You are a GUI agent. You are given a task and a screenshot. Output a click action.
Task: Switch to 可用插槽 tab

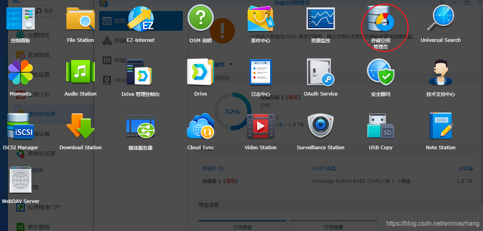pos(333,226)
